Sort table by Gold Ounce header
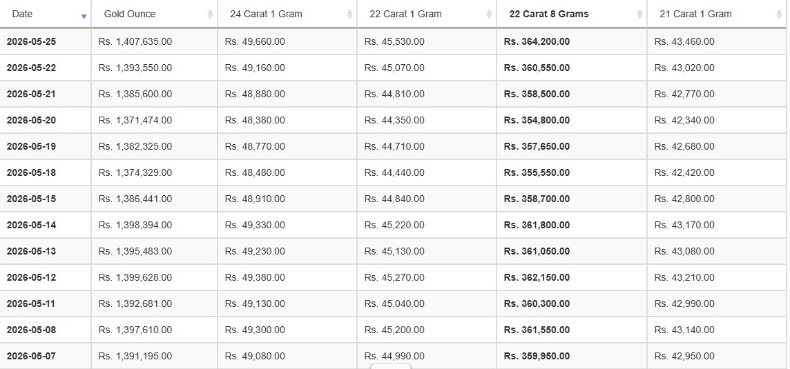 (x=155, y=14)
